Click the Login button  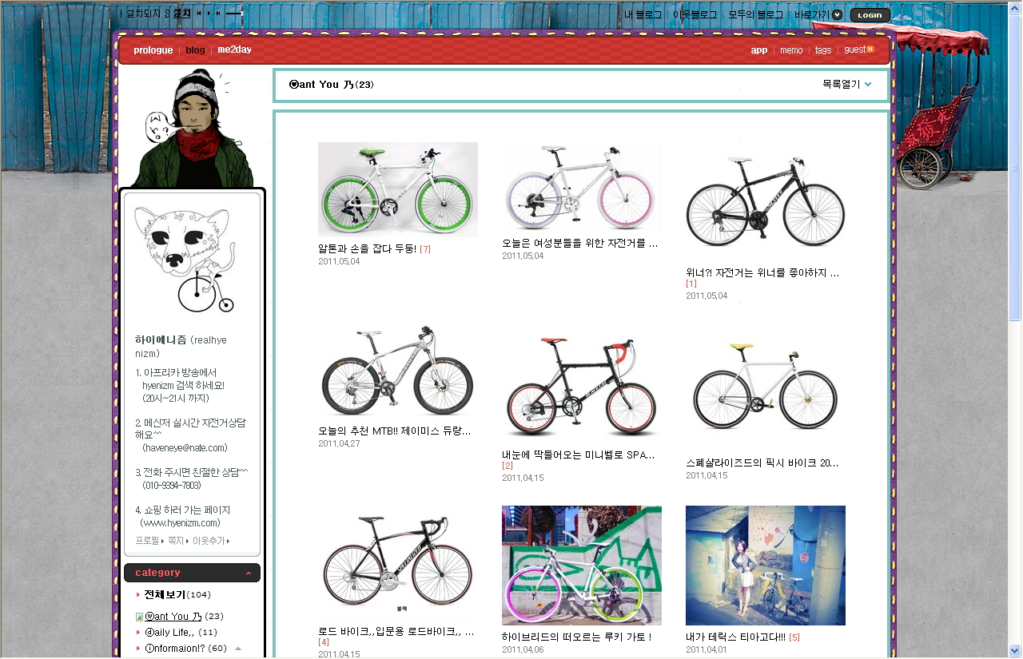coord(870,15)
